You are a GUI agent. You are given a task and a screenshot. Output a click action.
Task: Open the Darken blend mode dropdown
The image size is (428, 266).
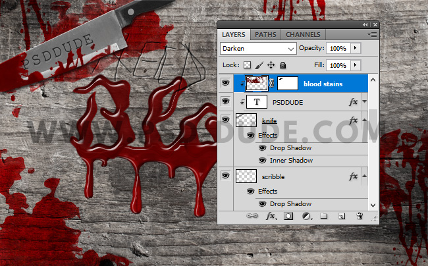257,49
